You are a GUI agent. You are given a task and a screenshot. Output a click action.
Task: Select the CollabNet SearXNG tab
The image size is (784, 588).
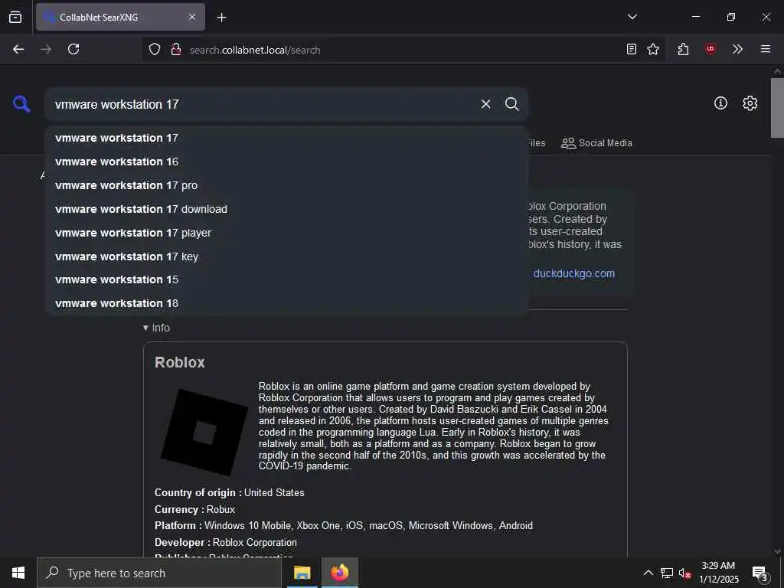click(120, 17)
